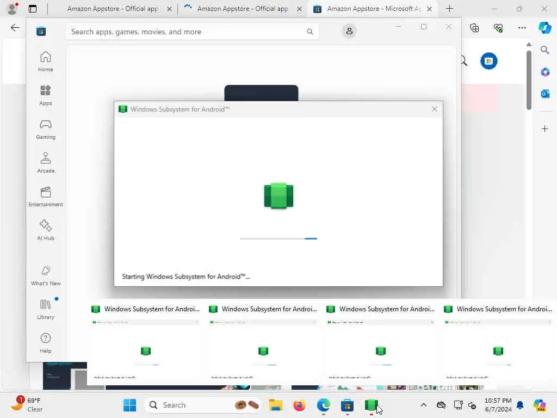
Task: Open What's New in Store sidebar
Action: (46, 276)
